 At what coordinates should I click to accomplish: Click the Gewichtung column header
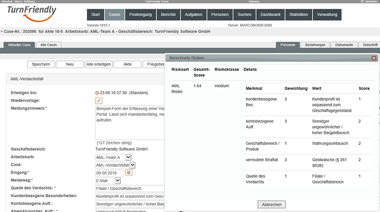296,88
